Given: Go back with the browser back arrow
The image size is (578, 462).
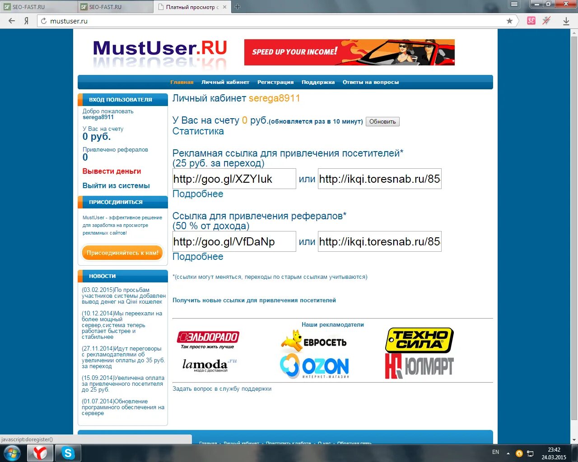Looking at the screenshot, I should pos(12,21).
